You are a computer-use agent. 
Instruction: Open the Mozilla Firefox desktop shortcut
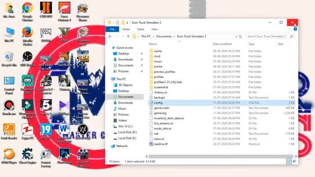point(28,36)
